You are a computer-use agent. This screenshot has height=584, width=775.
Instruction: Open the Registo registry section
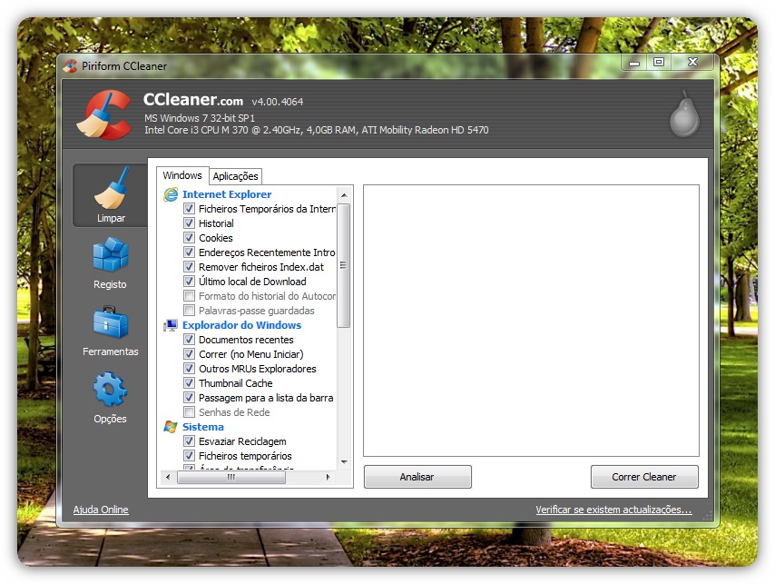point(110,263)
